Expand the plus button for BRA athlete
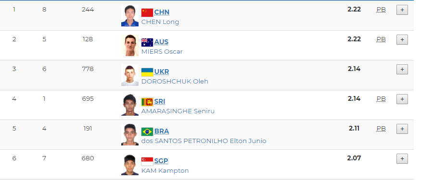 [x=402, y=129]
